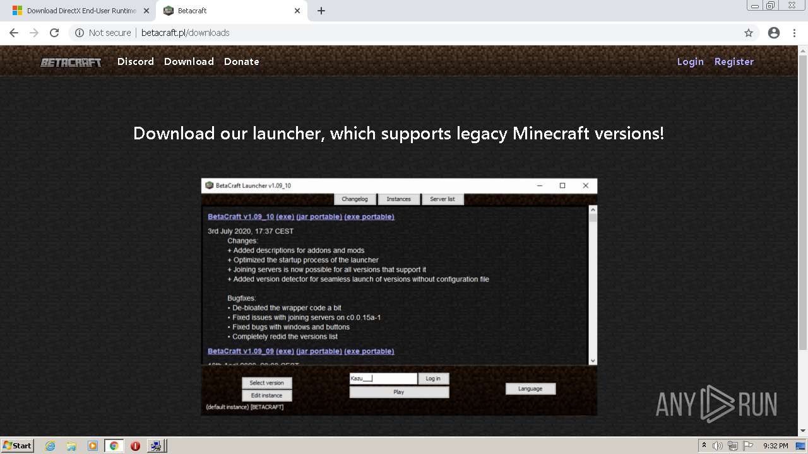Click the Select version button
Image resolution: width=808 pixels, height=454 pixels.
267,383
